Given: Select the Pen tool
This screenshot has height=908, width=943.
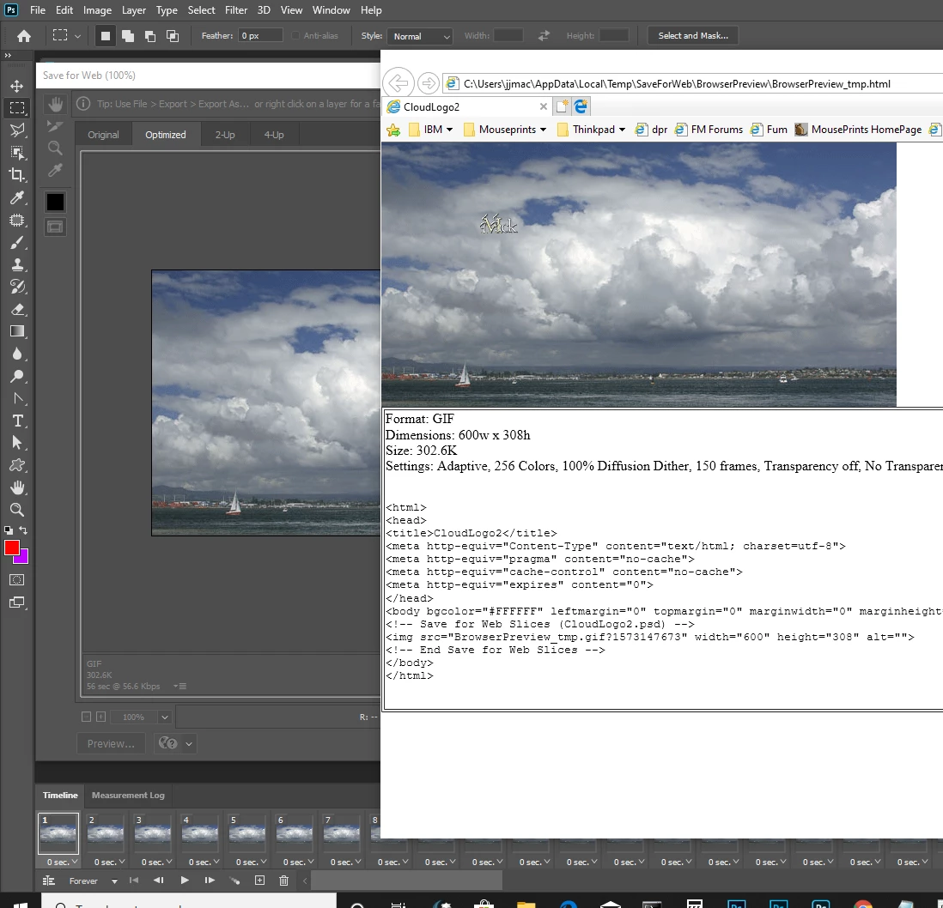Looking at the screenshot, I should coord(17,398).
